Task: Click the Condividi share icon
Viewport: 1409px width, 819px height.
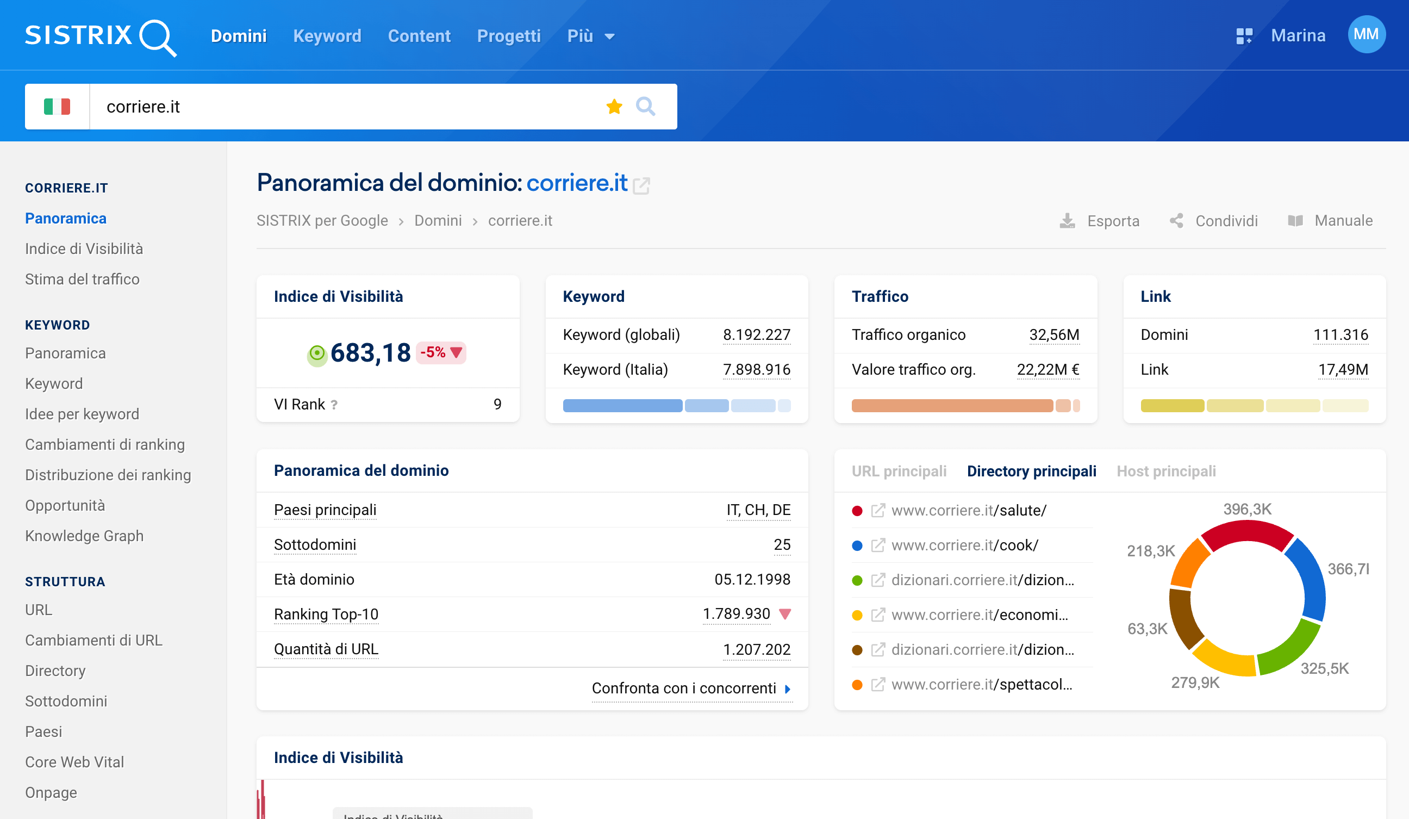Action: click(1176, 221)
